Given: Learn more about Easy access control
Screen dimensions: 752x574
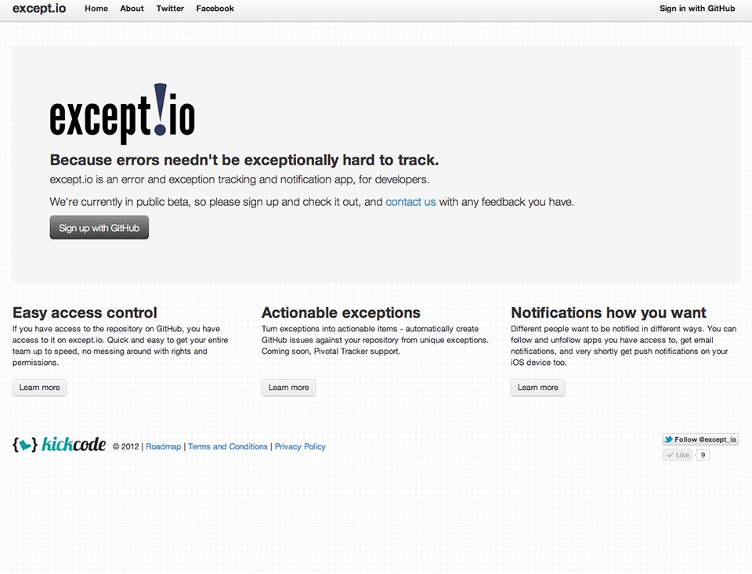Looking at the screenshot, I should point(39,388).
